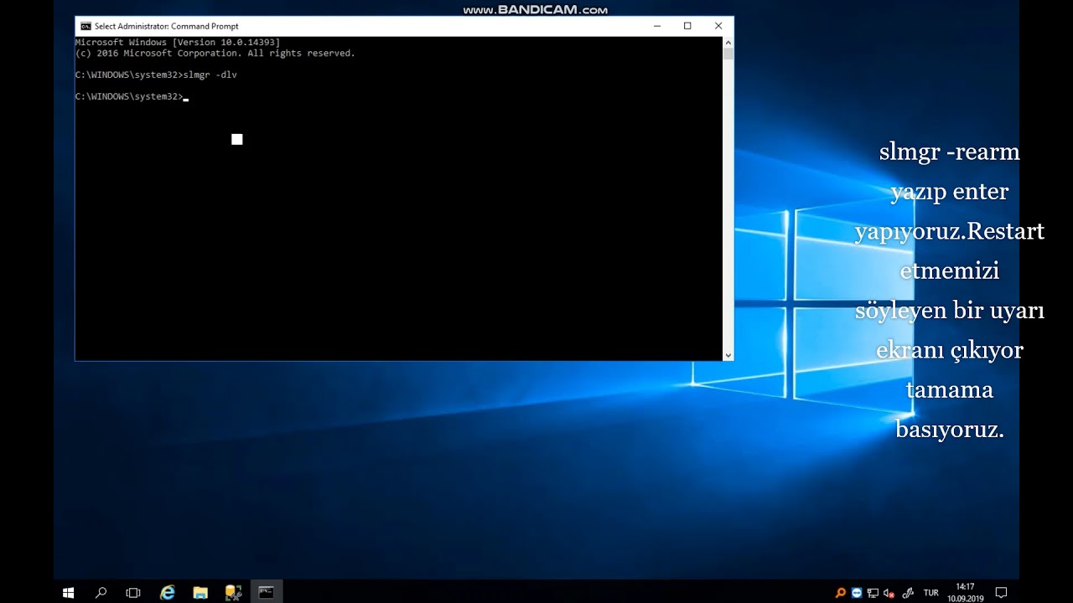Open the Windows Start menu

69,592
